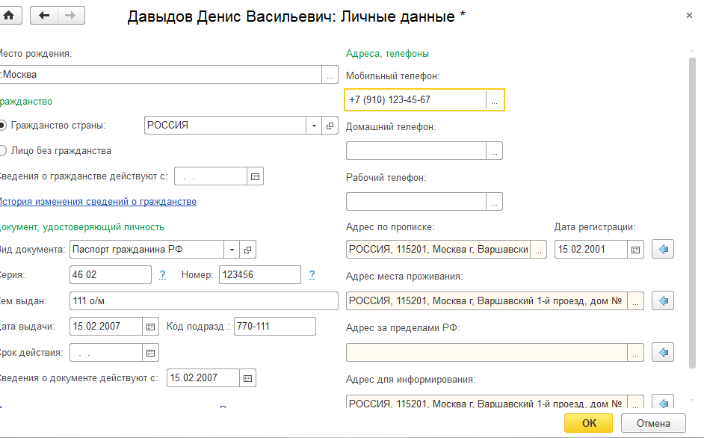
Task: Open calendar for Дата выдачи field
Action: [x=151, y=327]
